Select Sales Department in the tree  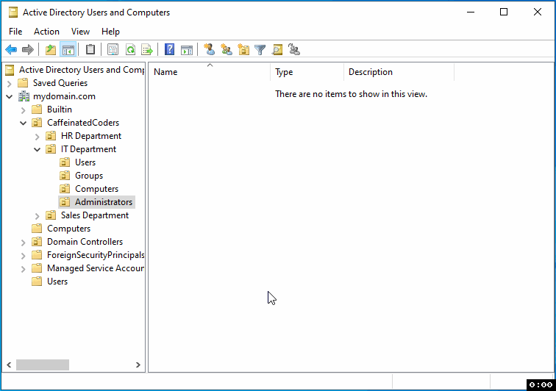[x=95, y=215]
